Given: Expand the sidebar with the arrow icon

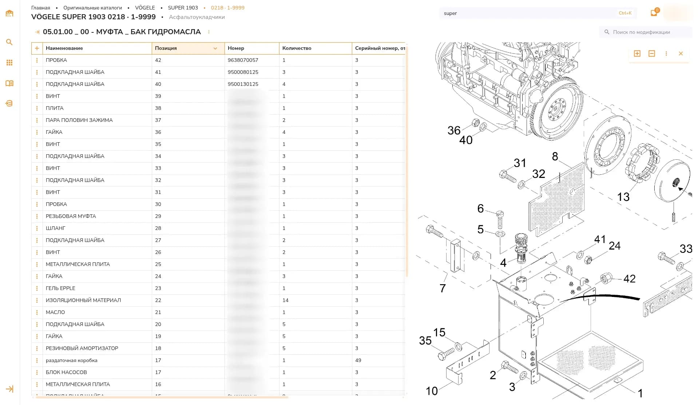Looking at the screenshot, I should pyautogui.click(x=10, y=389).
